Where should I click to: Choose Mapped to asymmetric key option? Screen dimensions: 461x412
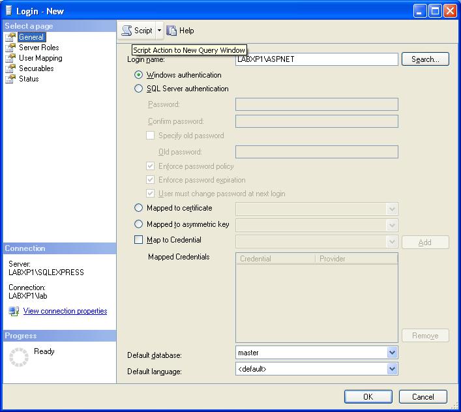[138, 224]
